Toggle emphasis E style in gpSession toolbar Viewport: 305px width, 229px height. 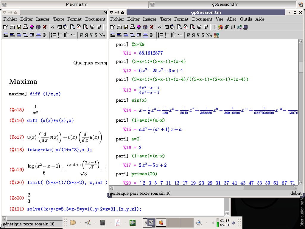pyautogui.click(x=188, y=35)
